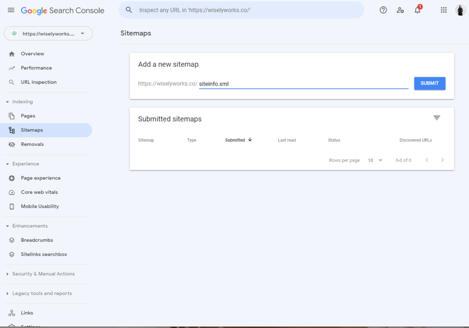Click the Discovered URLs column header

tap(415, 140)
